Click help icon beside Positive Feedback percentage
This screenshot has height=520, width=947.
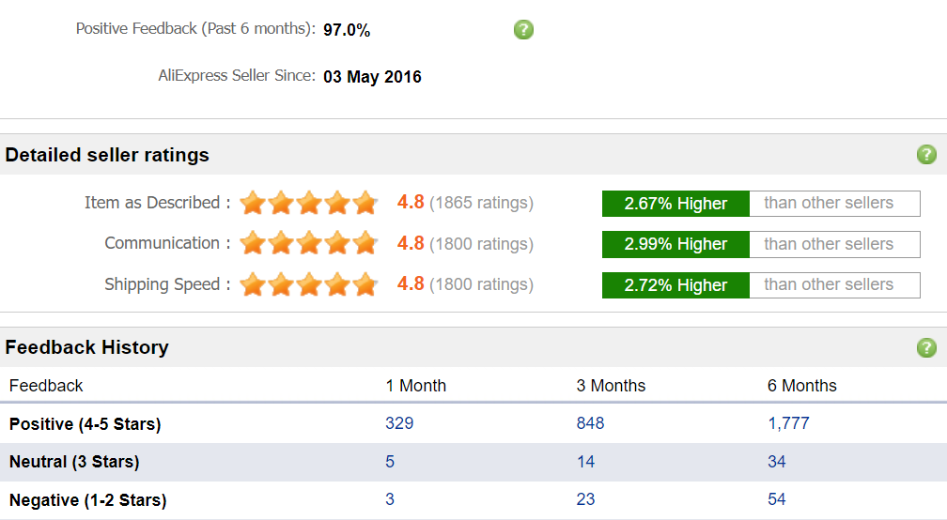pos(523,29)
